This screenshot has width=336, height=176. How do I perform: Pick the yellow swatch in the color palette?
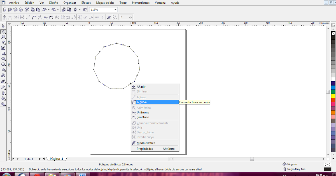click(333, 96)
